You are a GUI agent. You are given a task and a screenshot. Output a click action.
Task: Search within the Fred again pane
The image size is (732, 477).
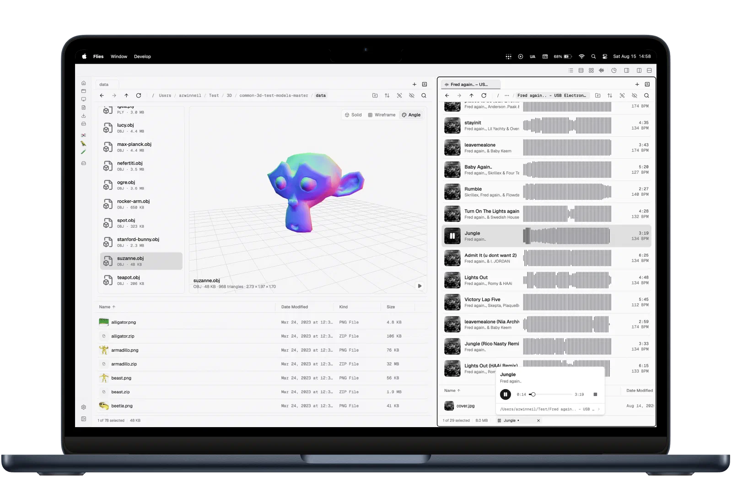646,96
